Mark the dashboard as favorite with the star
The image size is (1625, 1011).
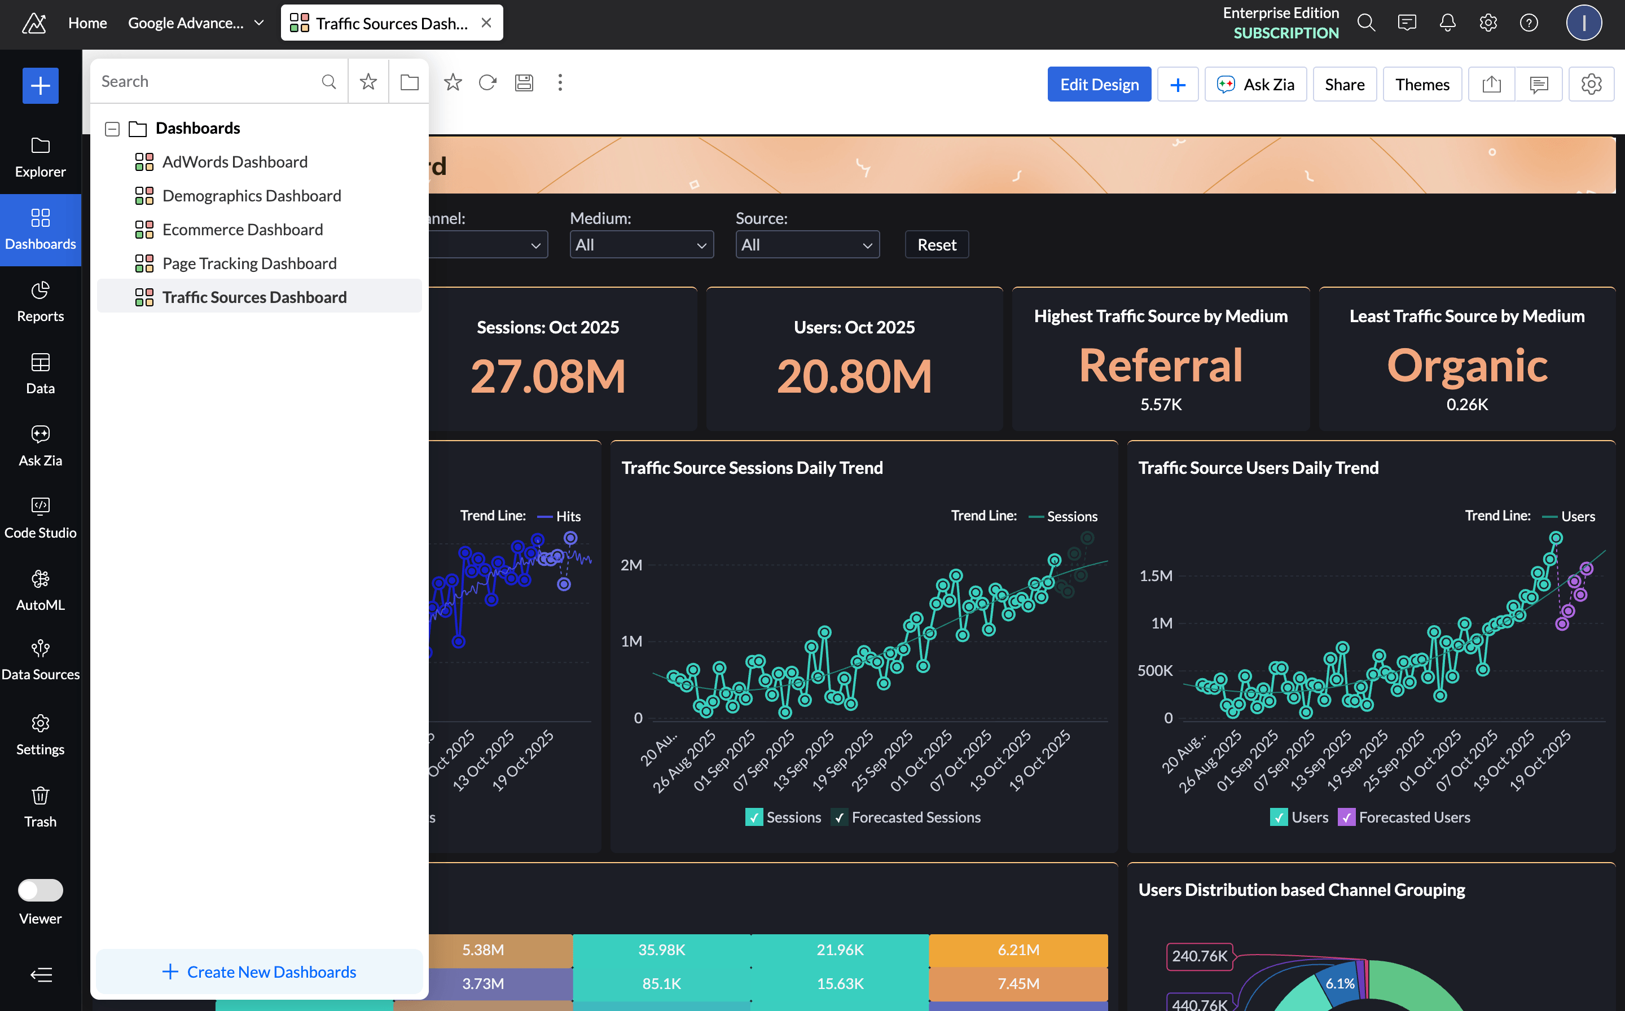453,82
